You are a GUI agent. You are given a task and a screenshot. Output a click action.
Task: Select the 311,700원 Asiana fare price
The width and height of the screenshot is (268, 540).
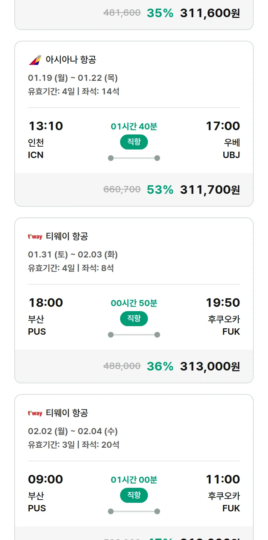click(210, 190)
